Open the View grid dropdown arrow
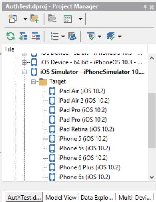Screen dimensions: 156x202 (x=81, y=19)
